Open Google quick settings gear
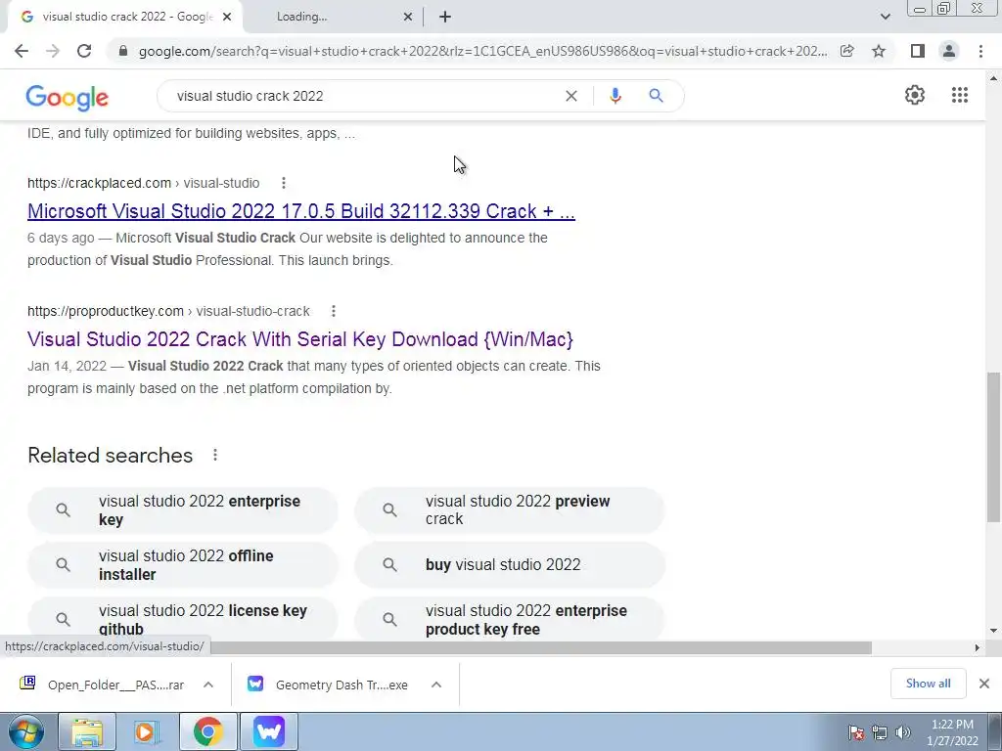Image resolution: width=1002 pixels, height=751 pixels. [x=915, y=95]
